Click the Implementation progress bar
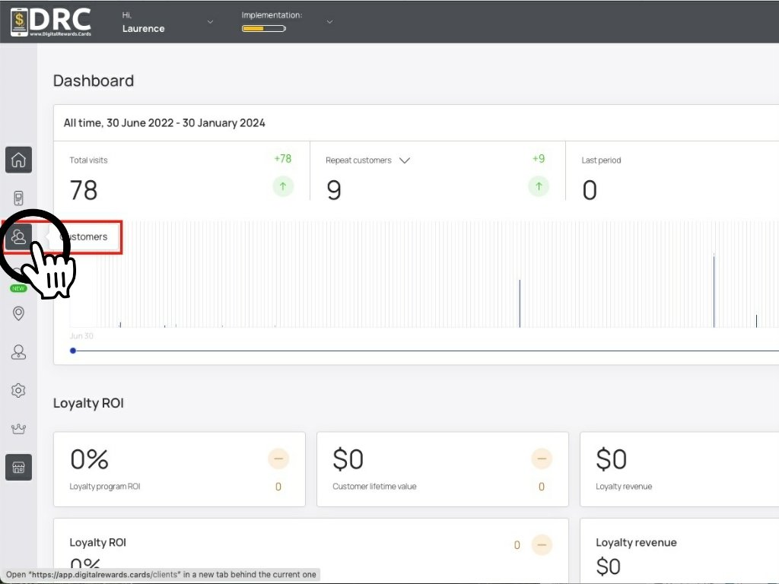The image size is (779, 584). (x=264, y=29)
